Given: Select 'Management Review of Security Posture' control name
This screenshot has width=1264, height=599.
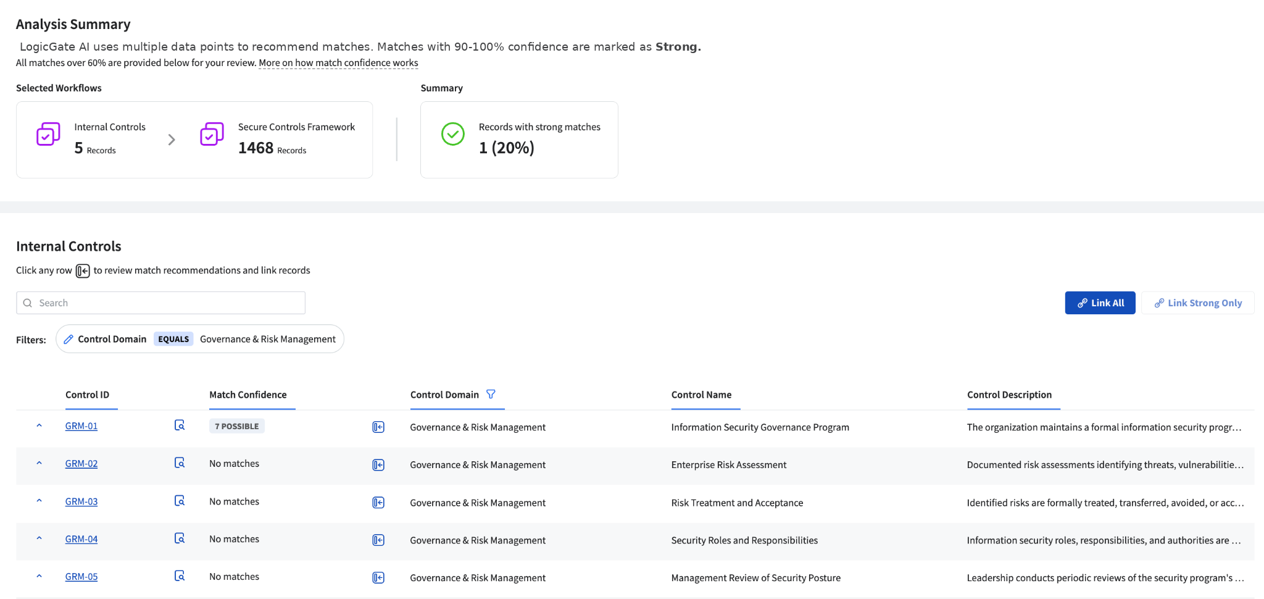Looking at the screenshot, I should point(756,579).
